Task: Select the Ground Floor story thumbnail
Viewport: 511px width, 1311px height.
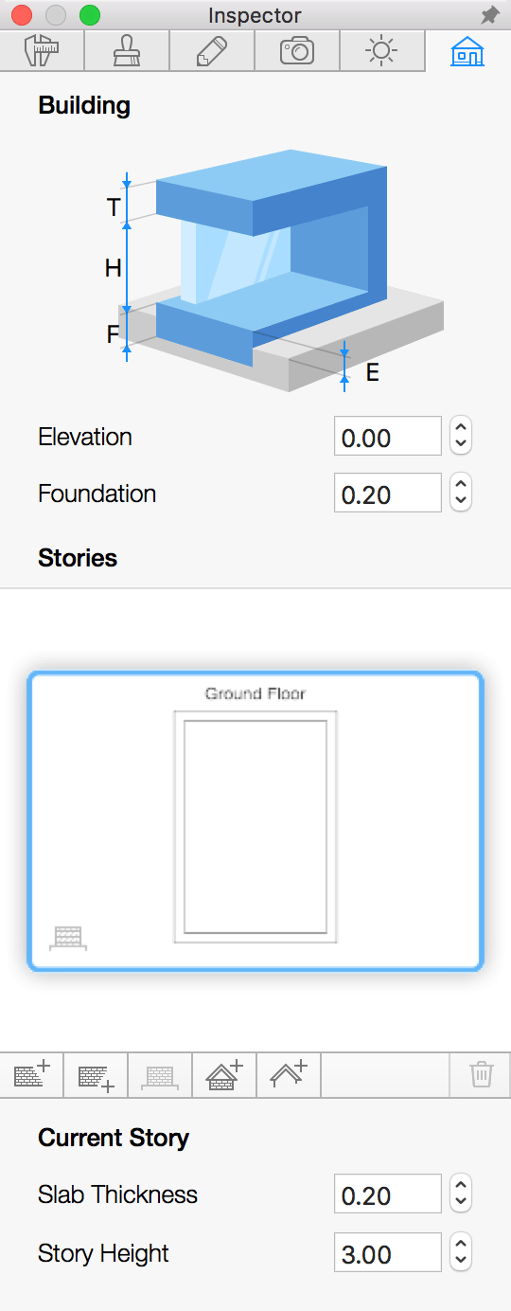Action: (x=255, y=820)
